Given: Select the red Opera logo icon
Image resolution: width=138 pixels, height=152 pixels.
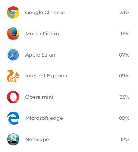Looking at the screenshot, I should pyautogui.click(x=13, y=97).
